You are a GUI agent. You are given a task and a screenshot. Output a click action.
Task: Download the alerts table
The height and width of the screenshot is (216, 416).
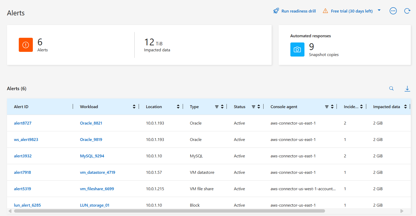407,89
